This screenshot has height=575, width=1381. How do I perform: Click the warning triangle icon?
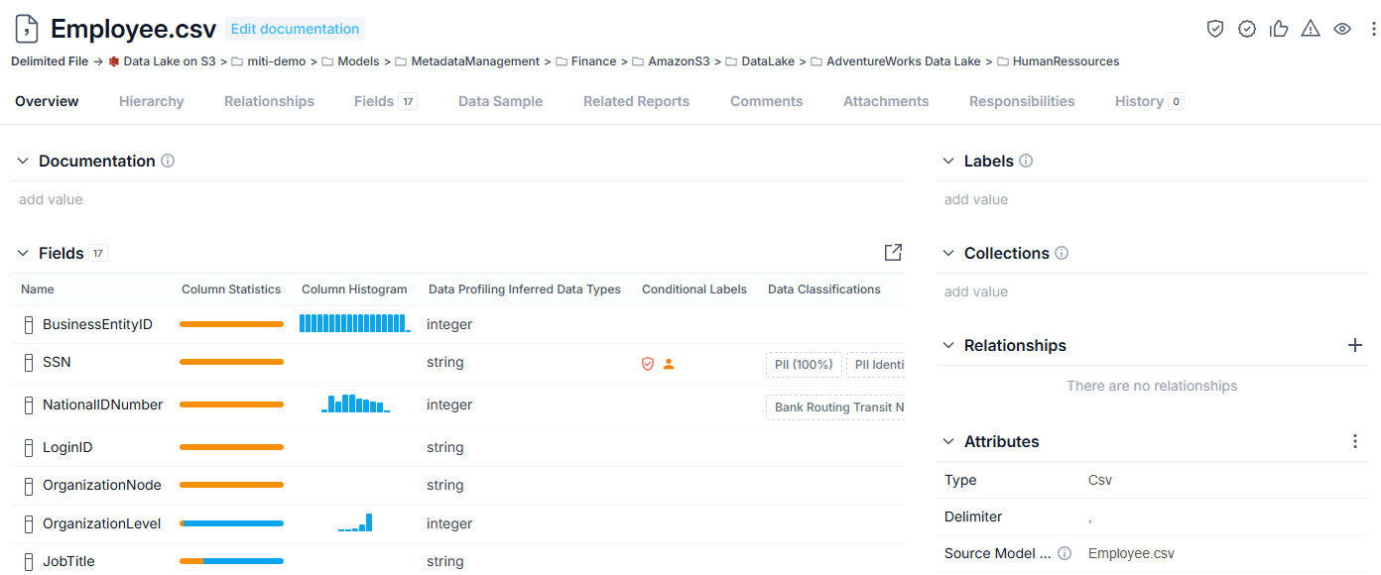[1311, 29]
